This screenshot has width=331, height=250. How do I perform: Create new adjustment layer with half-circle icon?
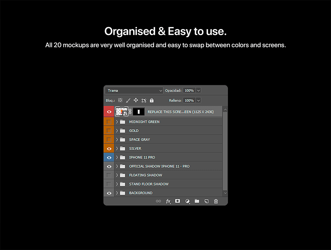point(187,201)
